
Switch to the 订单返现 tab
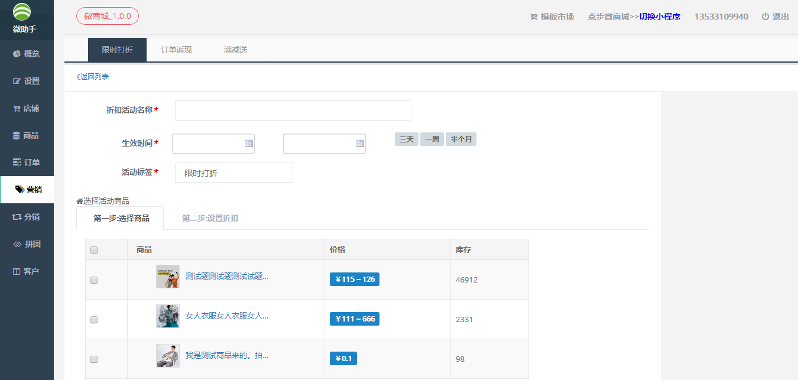tap(176, 50)
